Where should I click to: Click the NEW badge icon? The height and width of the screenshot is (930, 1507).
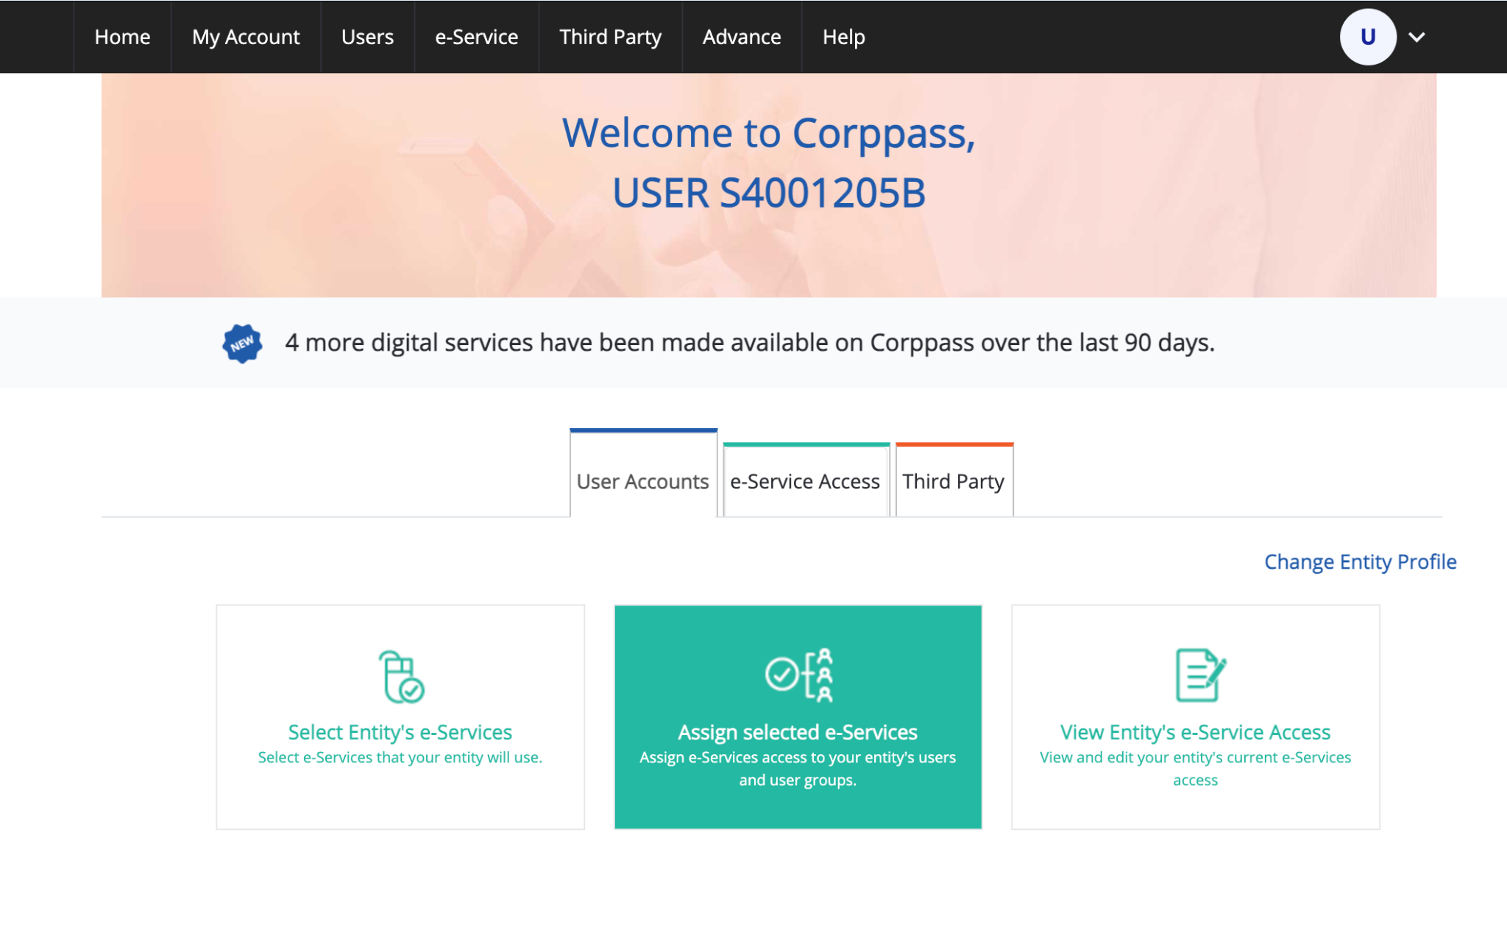(242, 344)
